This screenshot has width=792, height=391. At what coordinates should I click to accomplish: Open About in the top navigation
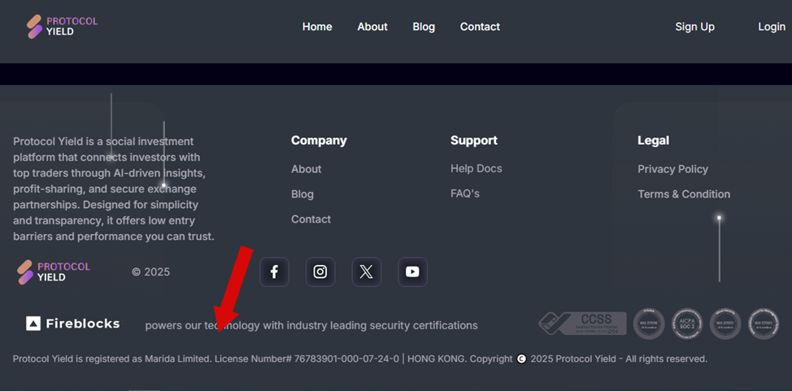(x=372, y=27)
